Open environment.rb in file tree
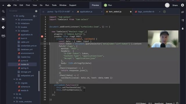The width and height of the screenshot is (186, 104). point(27,53)
